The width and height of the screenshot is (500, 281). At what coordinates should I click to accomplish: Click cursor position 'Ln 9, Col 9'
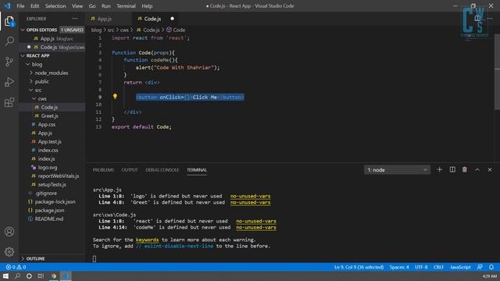359,267
